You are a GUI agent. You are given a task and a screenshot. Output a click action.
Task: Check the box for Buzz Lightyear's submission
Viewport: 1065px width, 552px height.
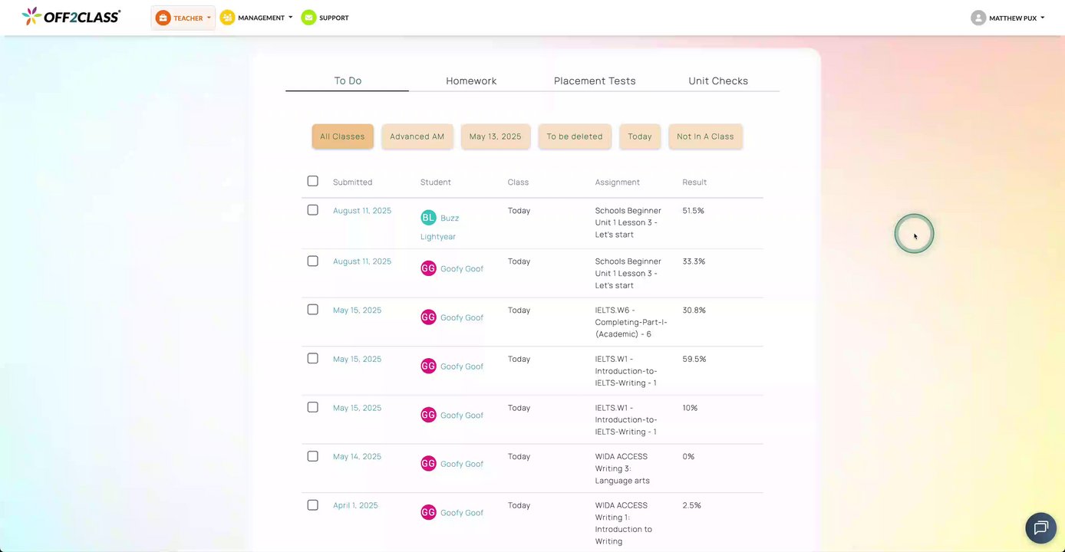tap(312, 210)
